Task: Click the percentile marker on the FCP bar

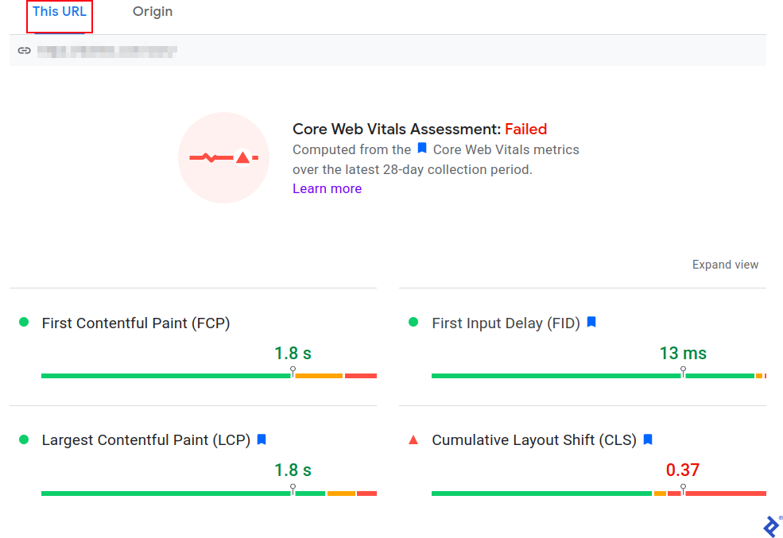Action: pos(293,368)
